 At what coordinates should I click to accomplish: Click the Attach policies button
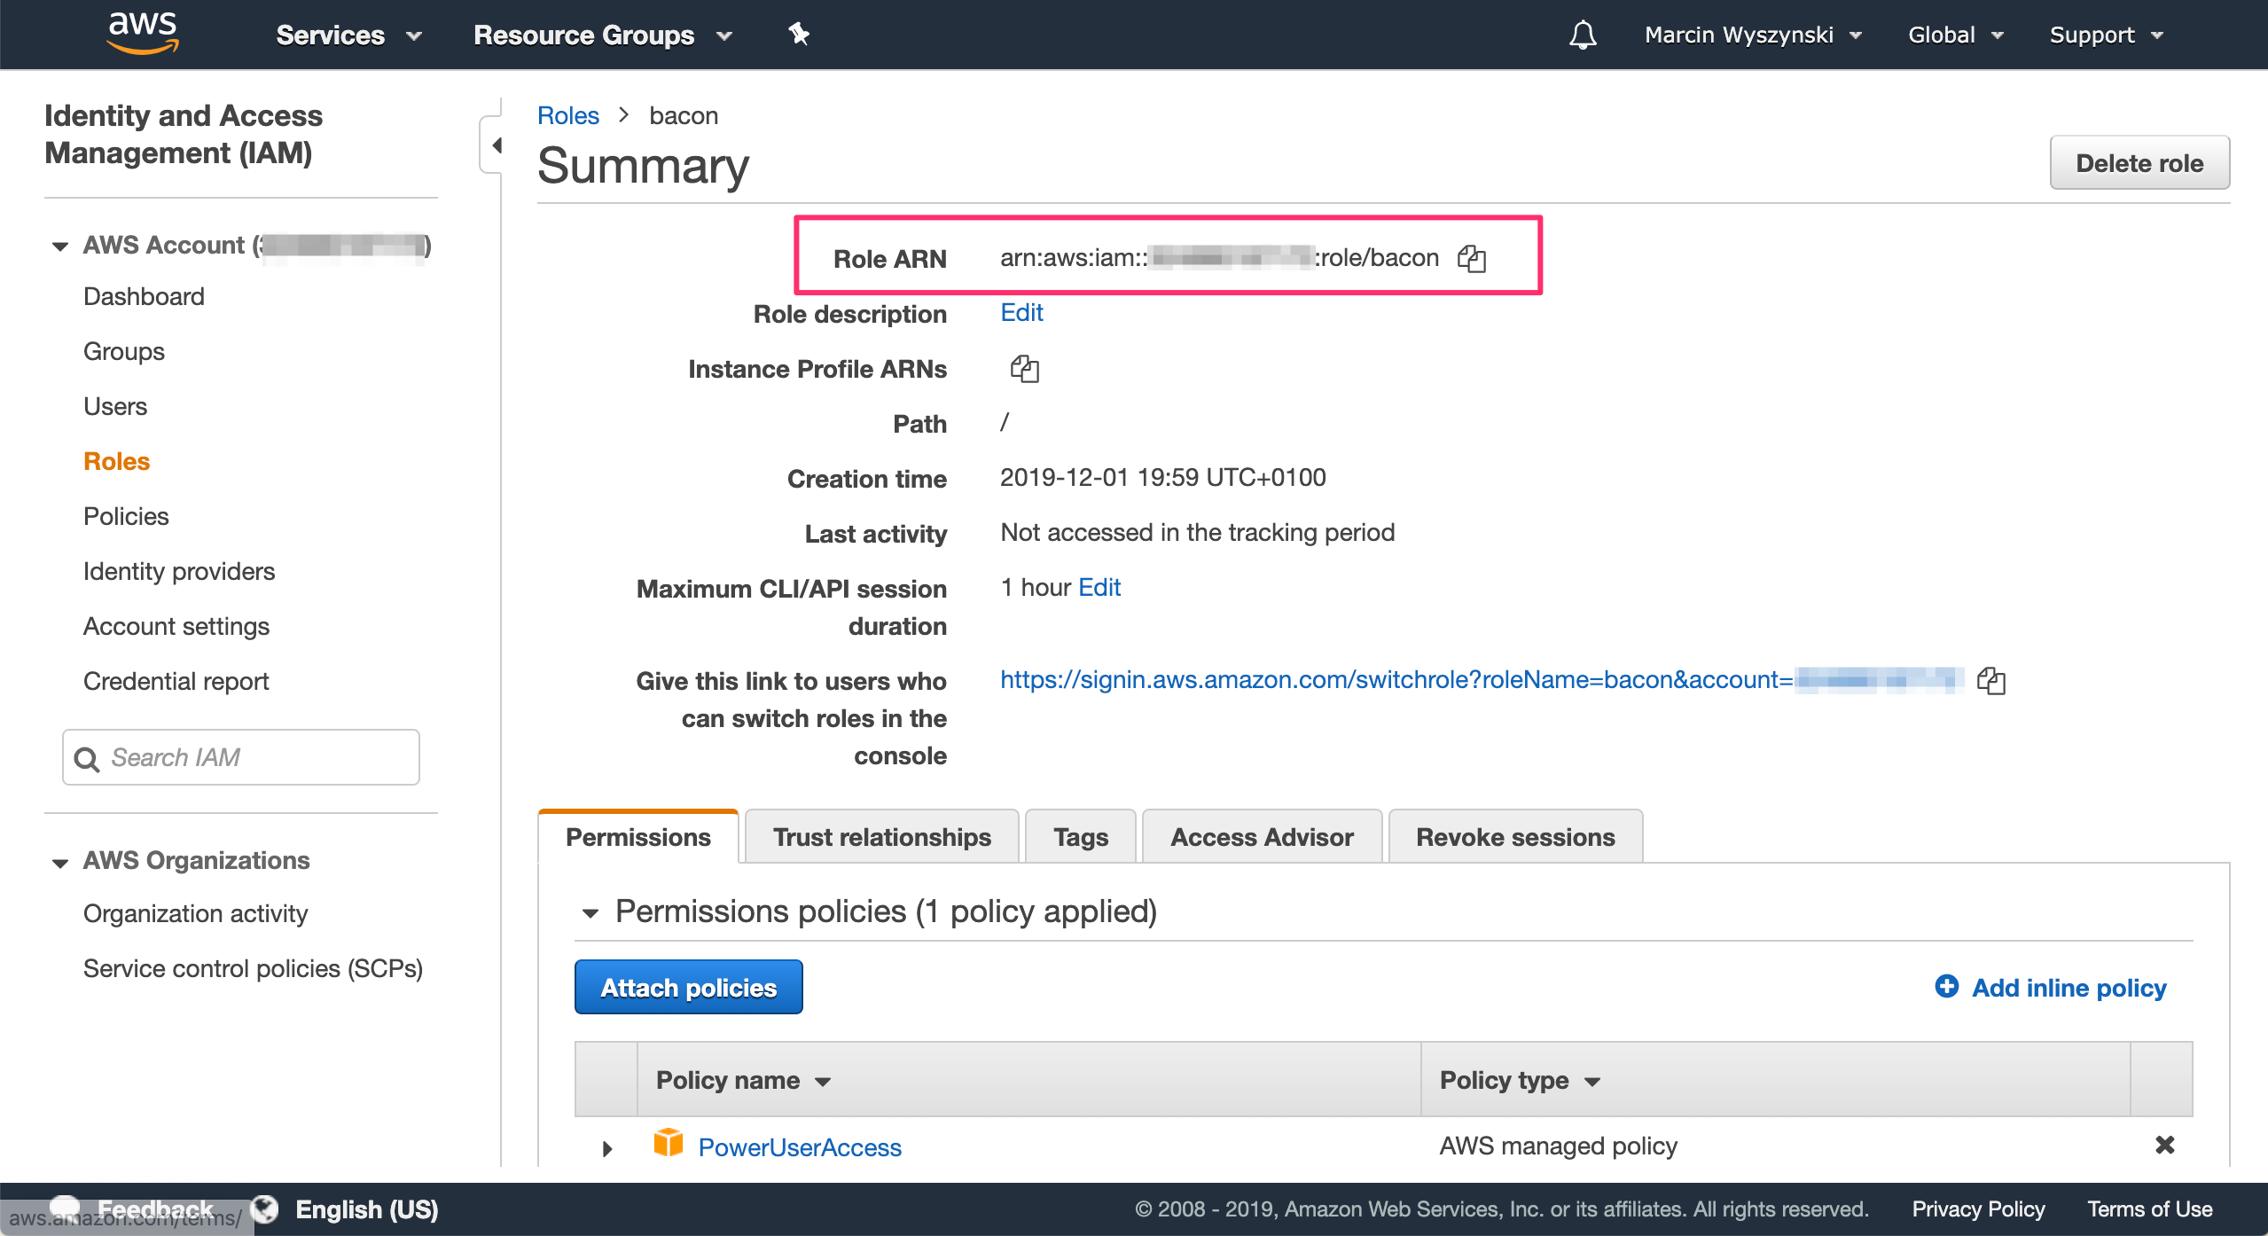click(688, 987)
